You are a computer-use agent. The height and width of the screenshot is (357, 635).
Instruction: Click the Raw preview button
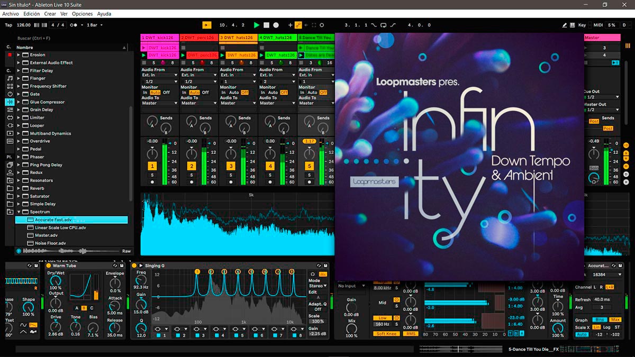126,251
